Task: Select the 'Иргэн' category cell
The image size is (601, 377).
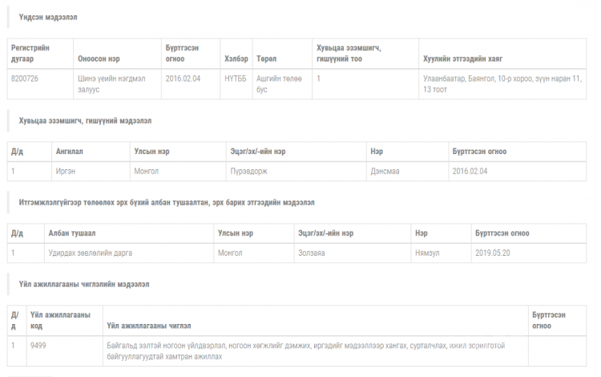Action: click(x=91, y=171)
